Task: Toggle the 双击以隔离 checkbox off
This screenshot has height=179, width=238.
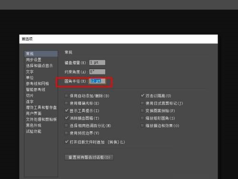Action: 142,95
